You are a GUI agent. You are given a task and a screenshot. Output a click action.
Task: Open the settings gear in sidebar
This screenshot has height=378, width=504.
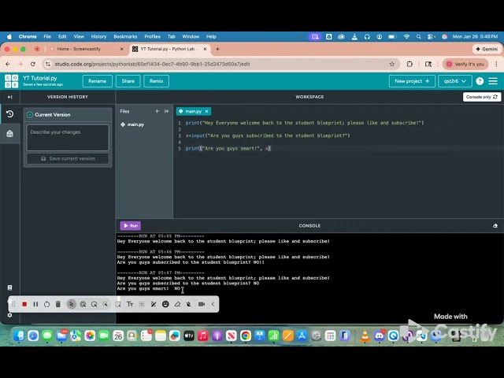pos(9,315)
